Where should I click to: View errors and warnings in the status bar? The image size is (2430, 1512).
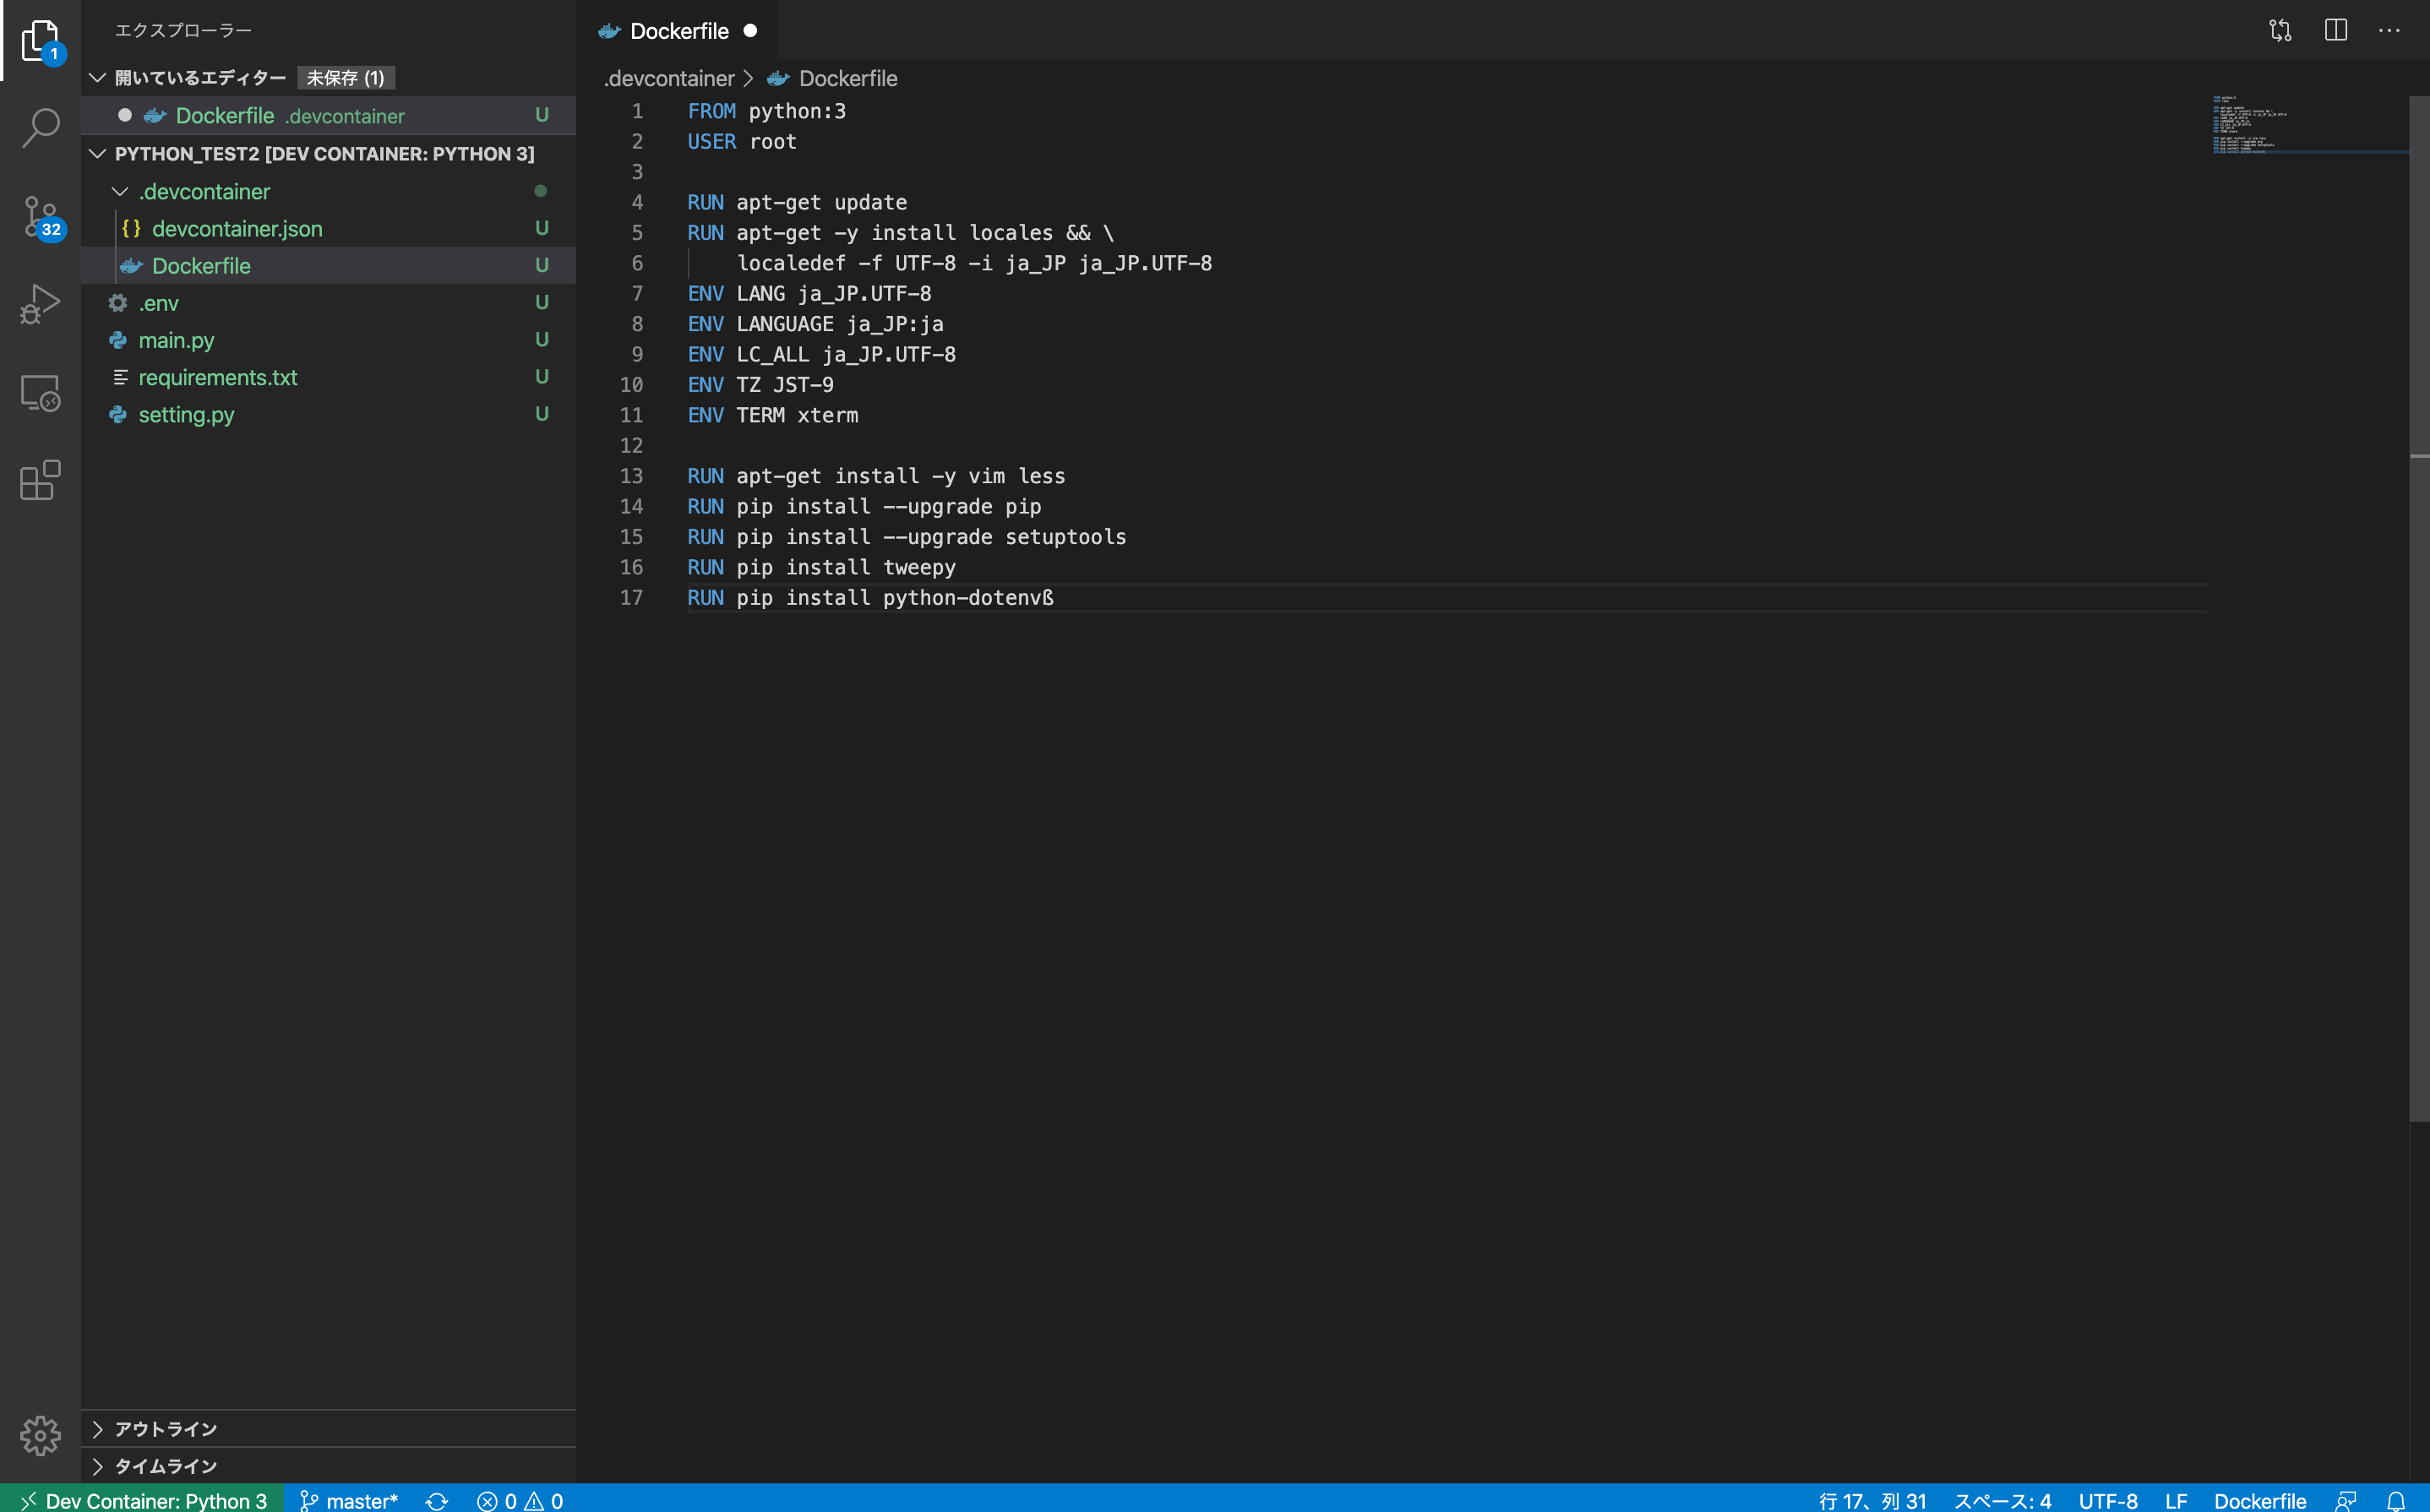(518, 1500)
